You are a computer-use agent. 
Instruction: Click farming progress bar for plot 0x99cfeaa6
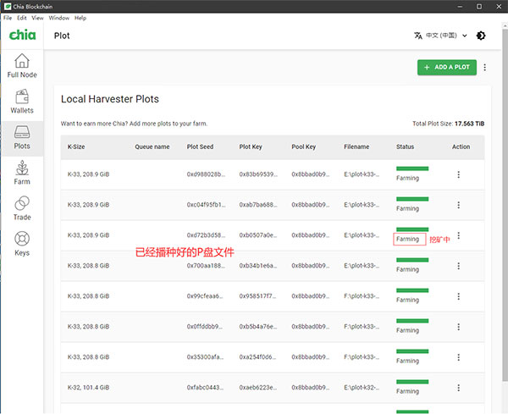(412, 290)
